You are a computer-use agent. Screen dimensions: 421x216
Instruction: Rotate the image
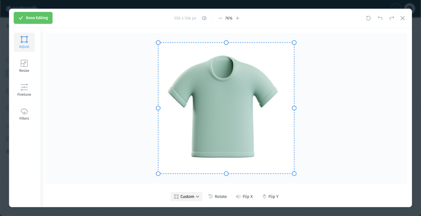click(218, 196)
